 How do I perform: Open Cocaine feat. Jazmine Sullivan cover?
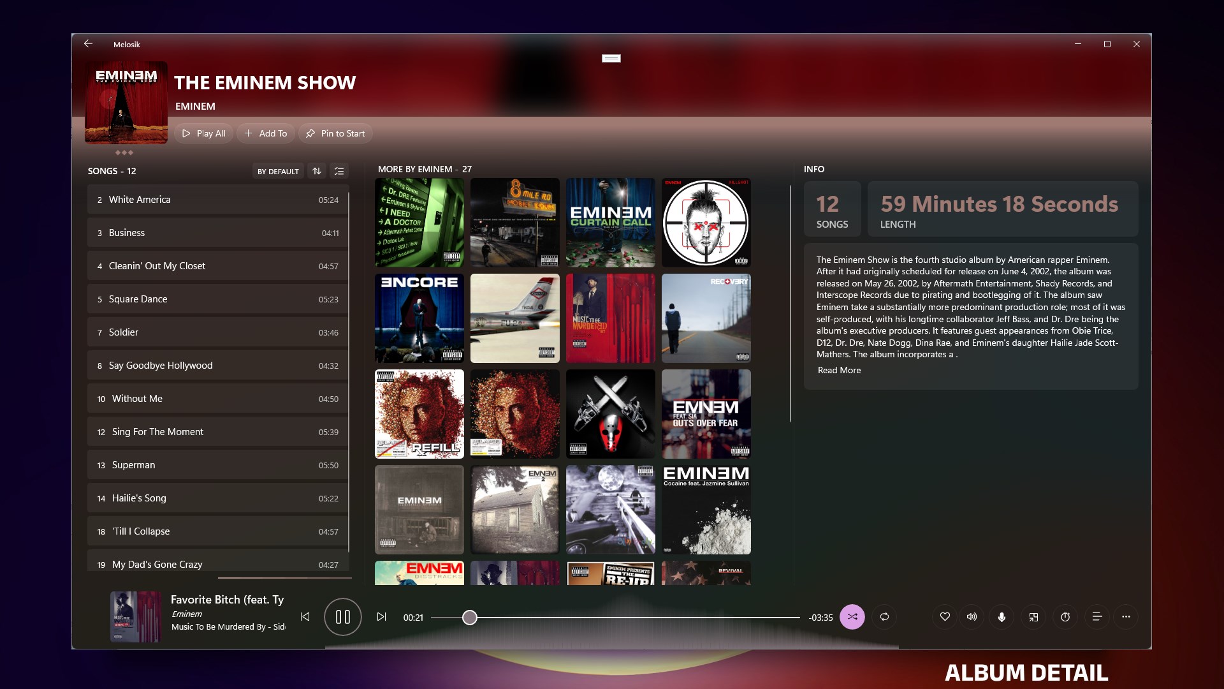[706, 510]
